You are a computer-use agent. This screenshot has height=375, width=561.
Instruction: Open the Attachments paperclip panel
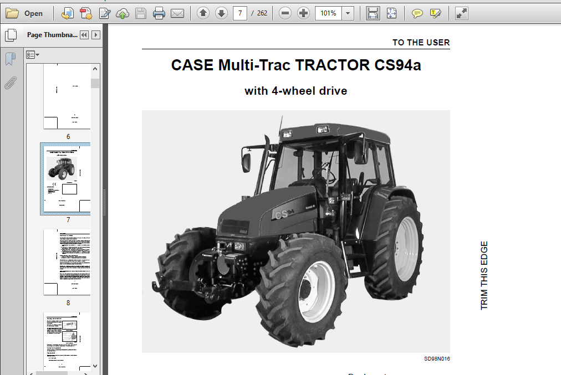pyautogui.click(x=11, y=83)
